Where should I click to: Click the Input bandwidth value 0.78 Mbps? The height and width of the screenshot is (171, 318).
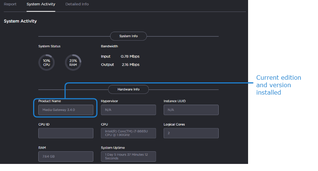[x=130, y=57]
